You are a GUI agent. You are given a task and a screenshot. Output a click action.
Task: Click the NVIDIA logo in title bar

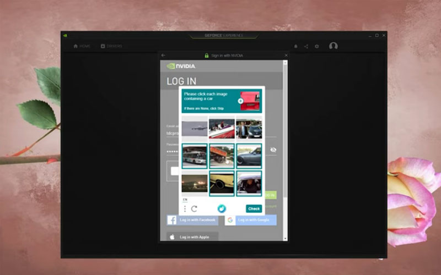click(65, 36)
